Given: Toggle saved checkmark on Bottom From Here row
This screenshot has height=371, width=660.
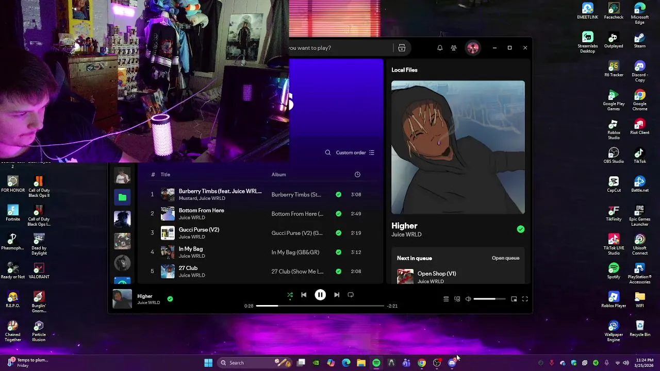Looking at the screenshot, I should tap(338, 214).
